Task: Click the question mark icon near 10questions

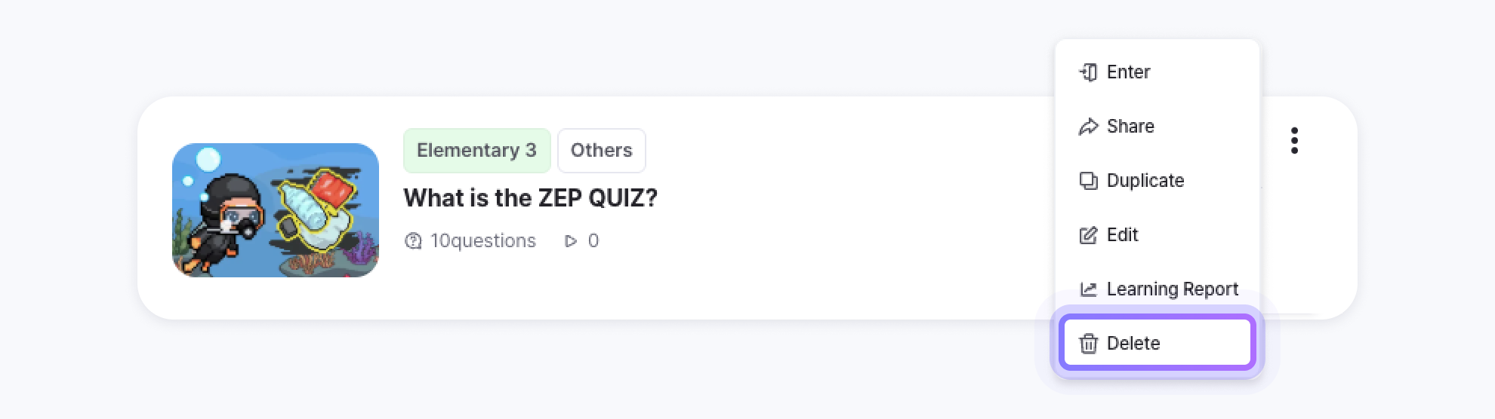Action: [x=413, y=241]
